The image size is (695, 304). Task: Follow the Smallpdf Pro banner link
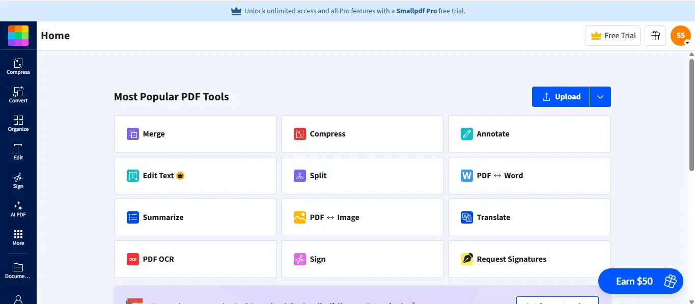[x=416, y=11]
